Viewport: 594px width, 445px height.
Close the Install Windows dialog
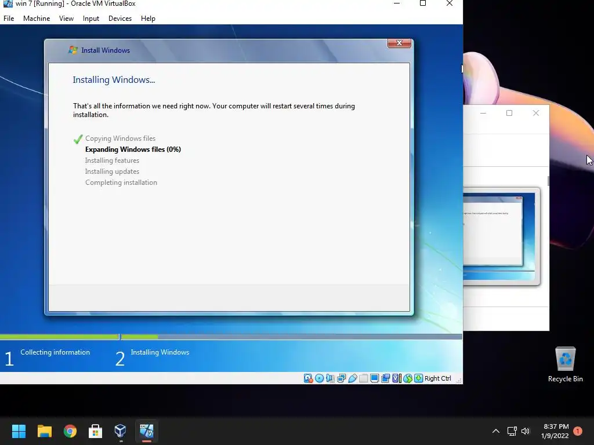pyautogui.click(x=399, y=43)
